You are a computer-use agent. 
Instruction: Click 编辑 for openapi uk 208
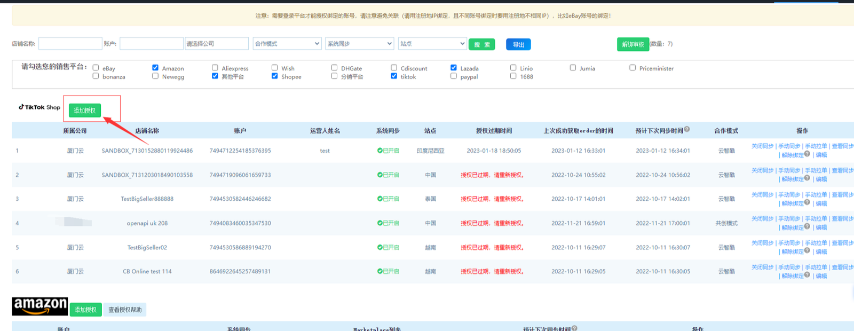821,227
